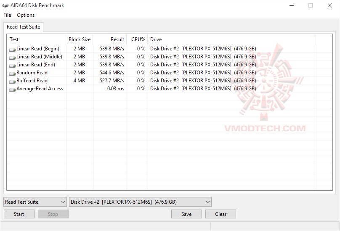Click drive name in Buffered Read row
Image resolution: width=340 pixels, height=231 pixels.
click(x=203, y=81)
